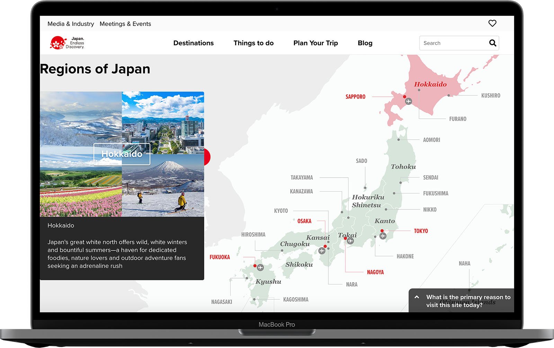
Task: Select Tokai region on the map
Action: point(347,235)
